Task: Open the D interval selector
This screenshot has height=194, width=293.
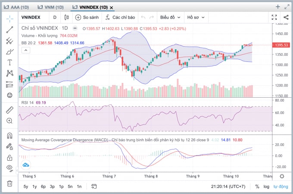Action: click(55, 17)
